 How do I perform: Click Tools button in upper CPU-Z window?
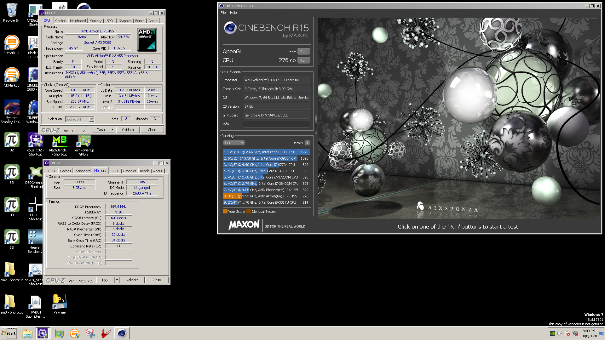(101, 130)
